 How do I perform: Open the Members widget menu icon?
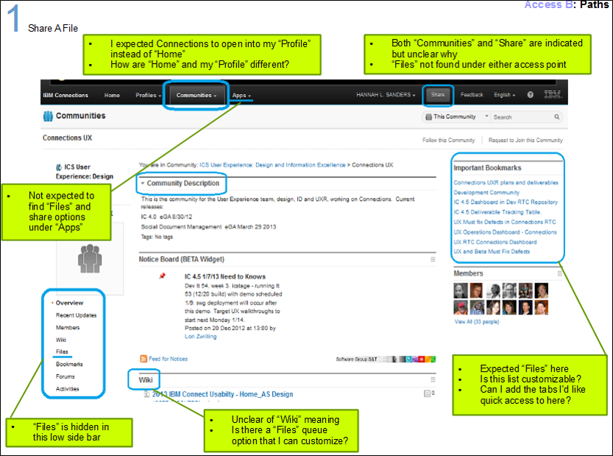pos(560,274)
